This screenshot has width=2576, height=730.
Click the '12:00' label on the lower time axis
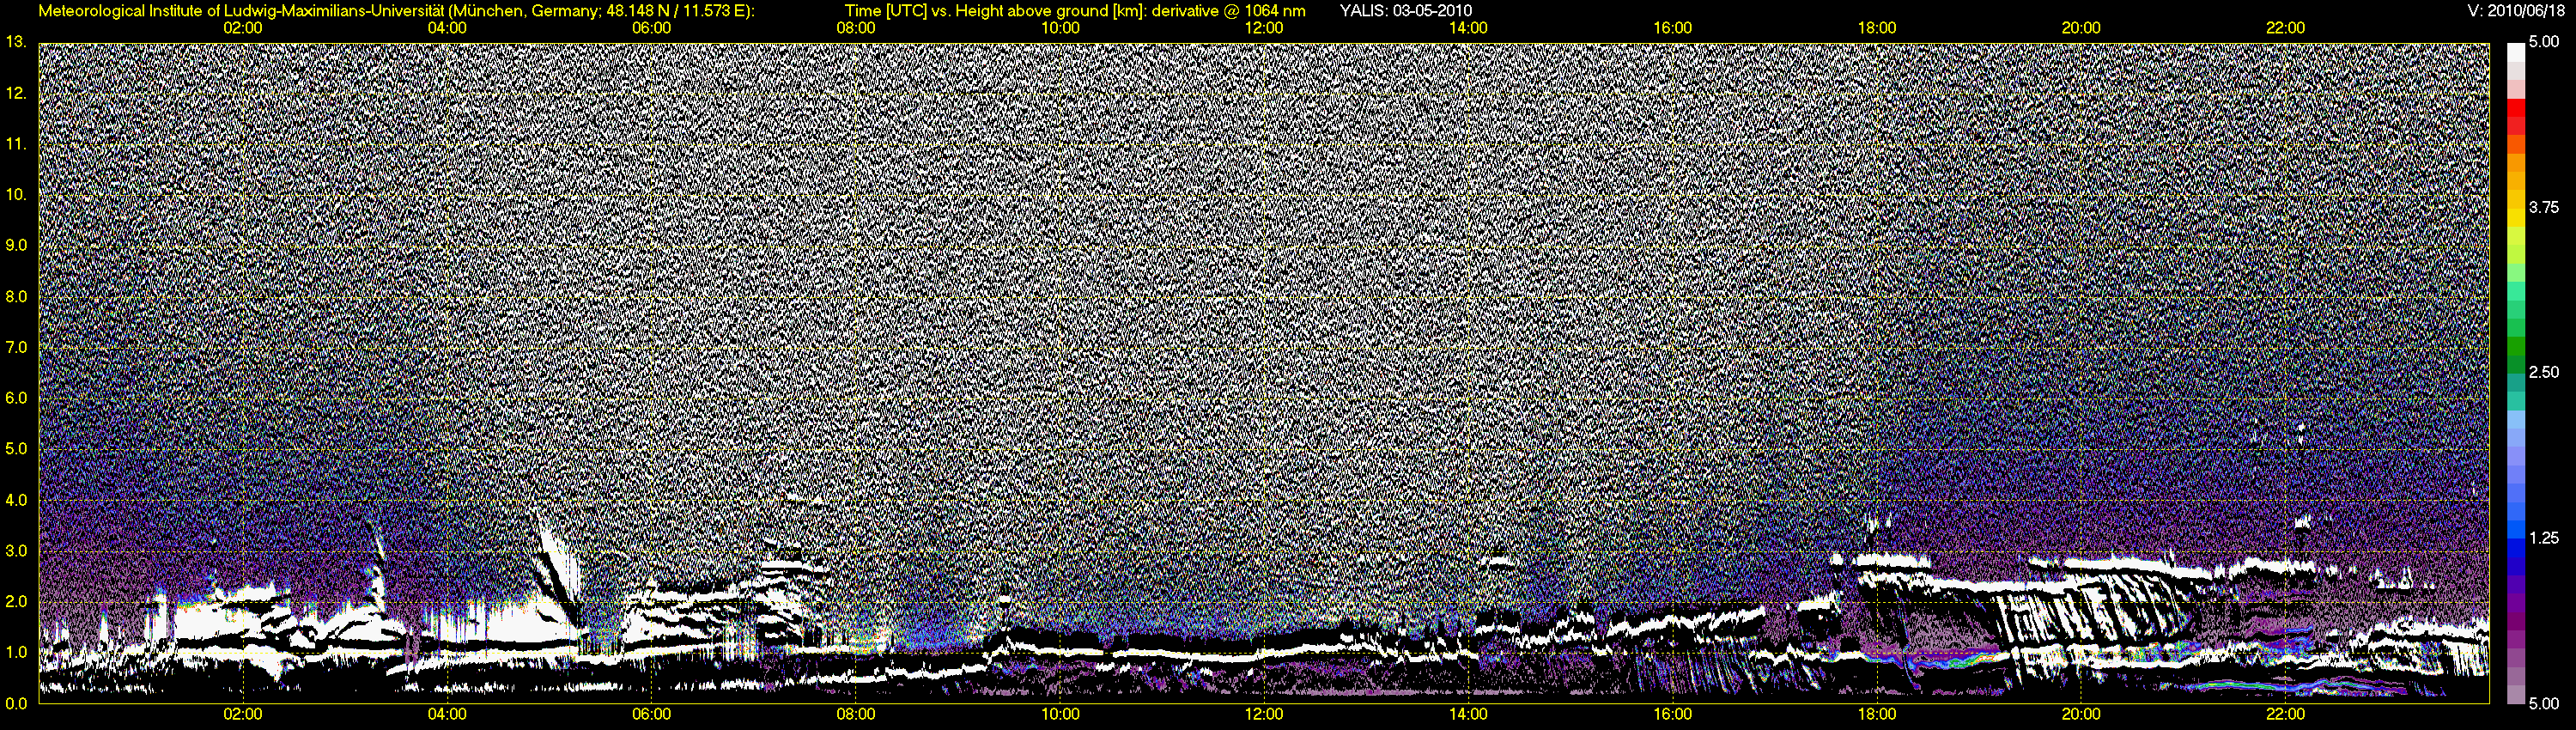pos(1264,714)
